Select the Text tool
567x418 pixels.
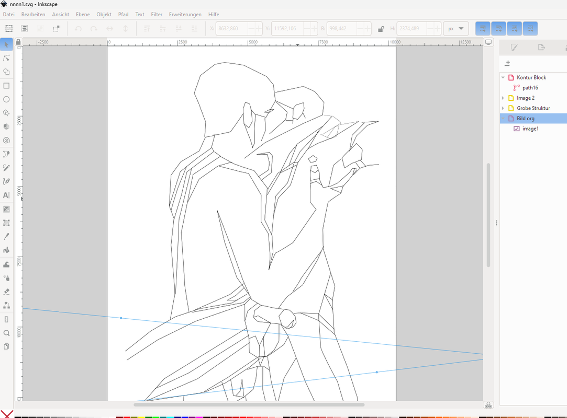click(x=6, y=195)
